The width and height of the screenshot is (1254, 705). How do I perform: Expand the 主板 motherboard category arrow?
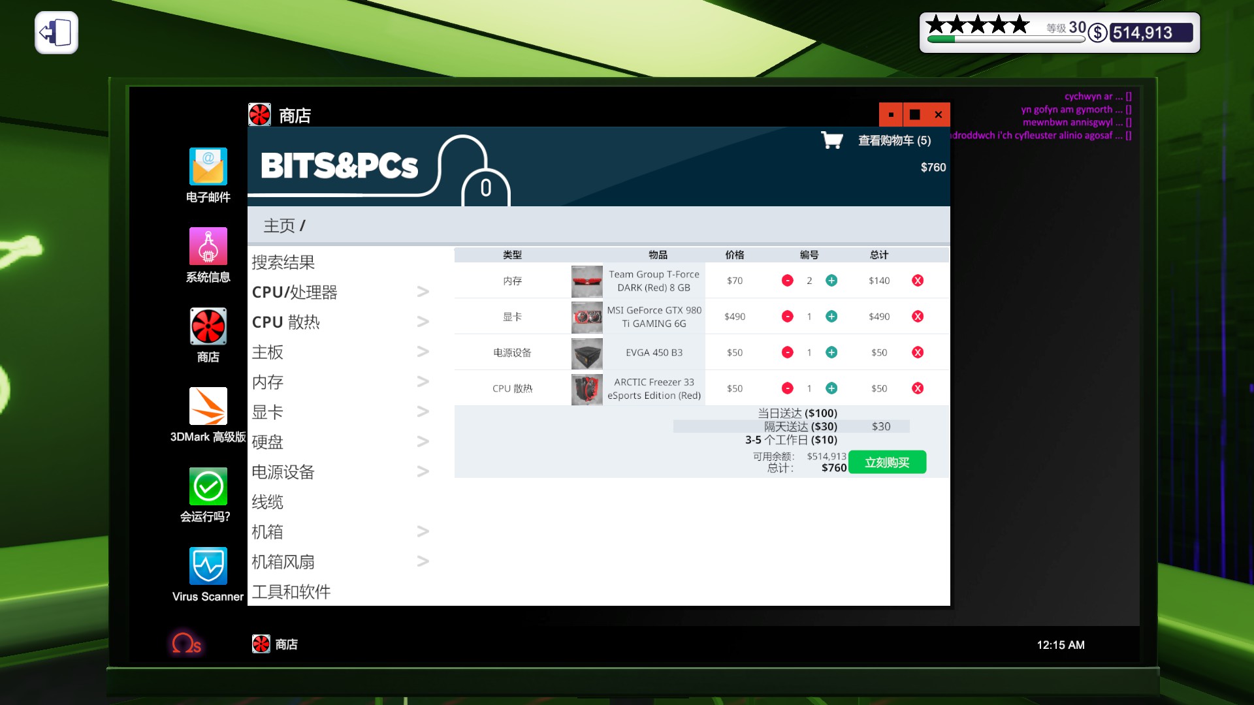423,352
